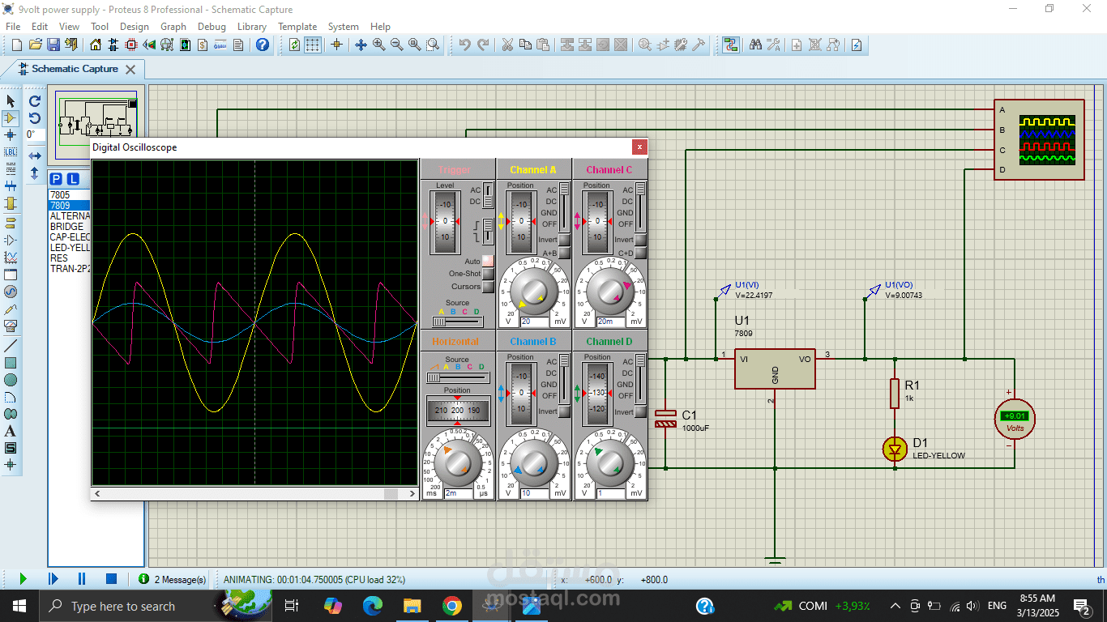Image resolution: width=1107 pixels, height=622 pixels.
Task: Open project using the folder icon
Action: (35, 45)
